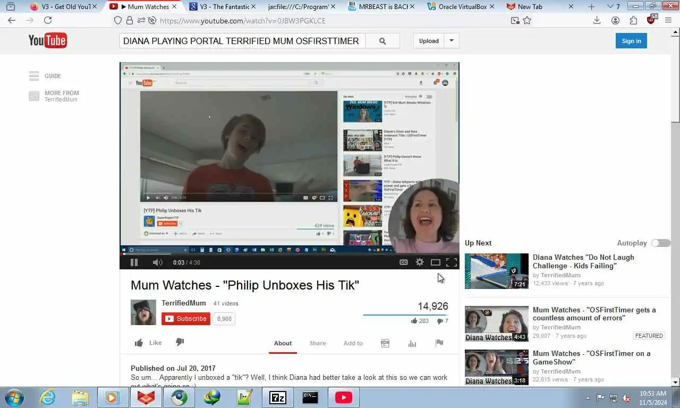Screen dimensions: 680x408
Task: Dislike the video with thumbs down
Action: (x=180, y=342)
